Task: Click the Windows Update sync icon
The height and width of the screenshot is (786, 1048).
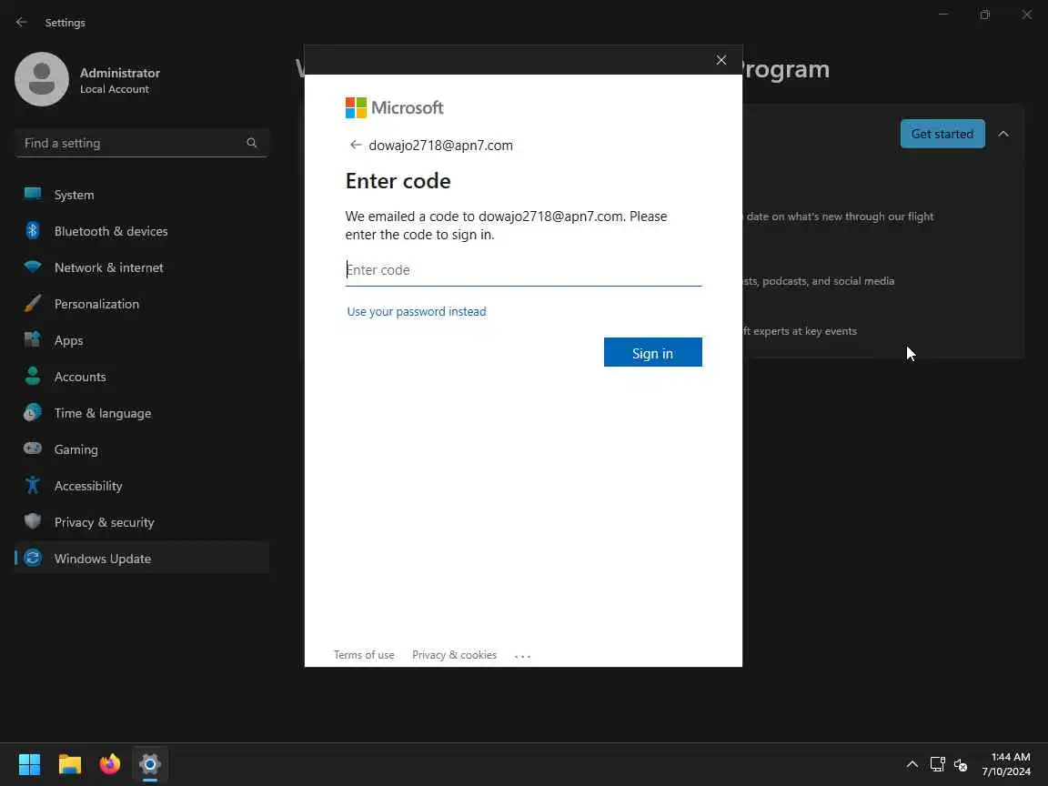Action: [x=32, y=558]
